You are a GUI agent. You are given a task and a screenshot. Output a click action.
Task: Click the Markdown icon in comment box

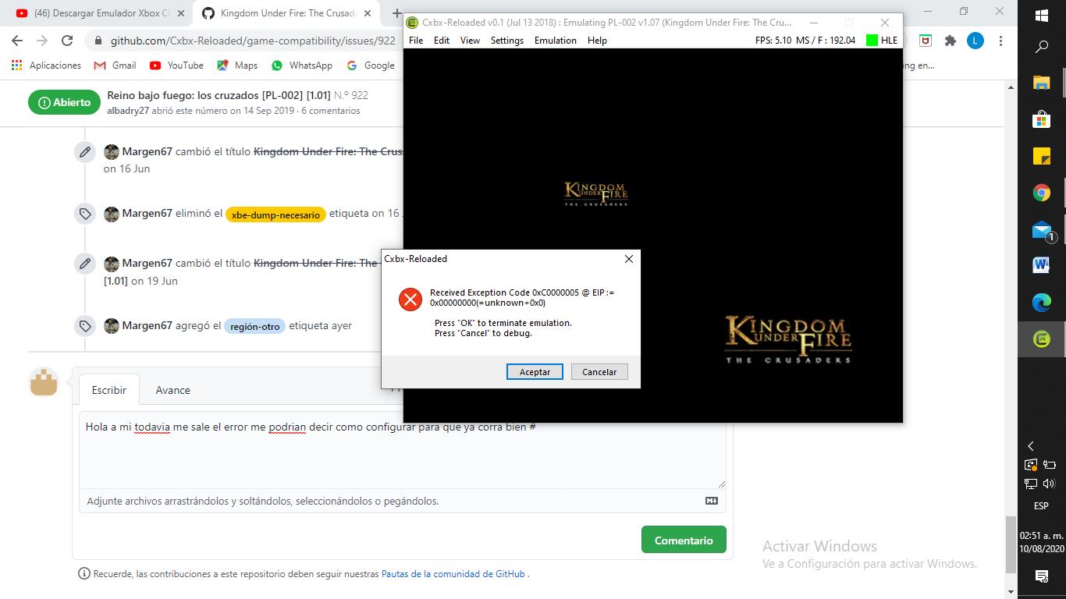(x=711, y=501)
